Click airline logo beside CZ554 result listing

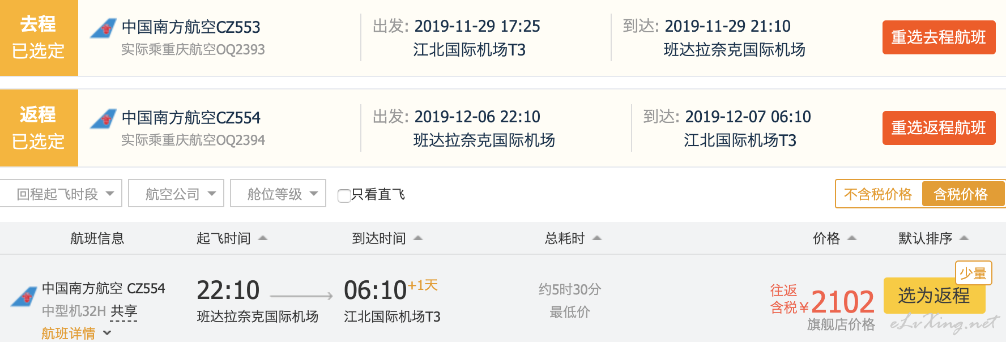(24, 297)
